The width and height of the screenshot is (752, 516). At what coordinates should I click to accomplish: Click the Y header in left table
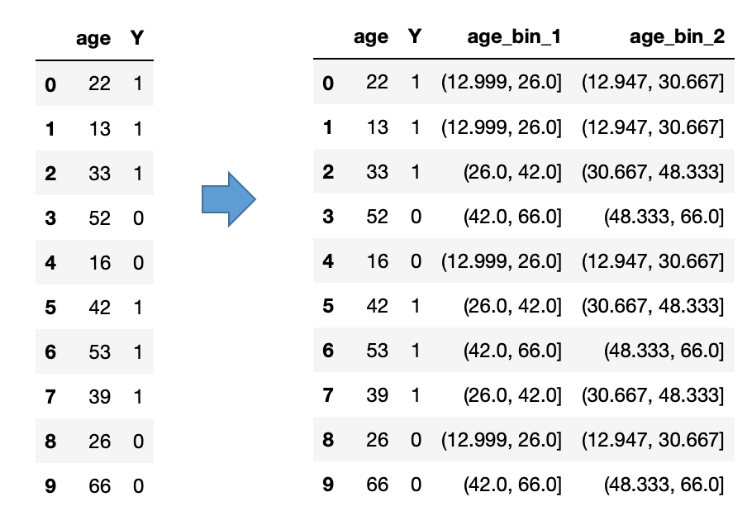(x=137, y=39)
